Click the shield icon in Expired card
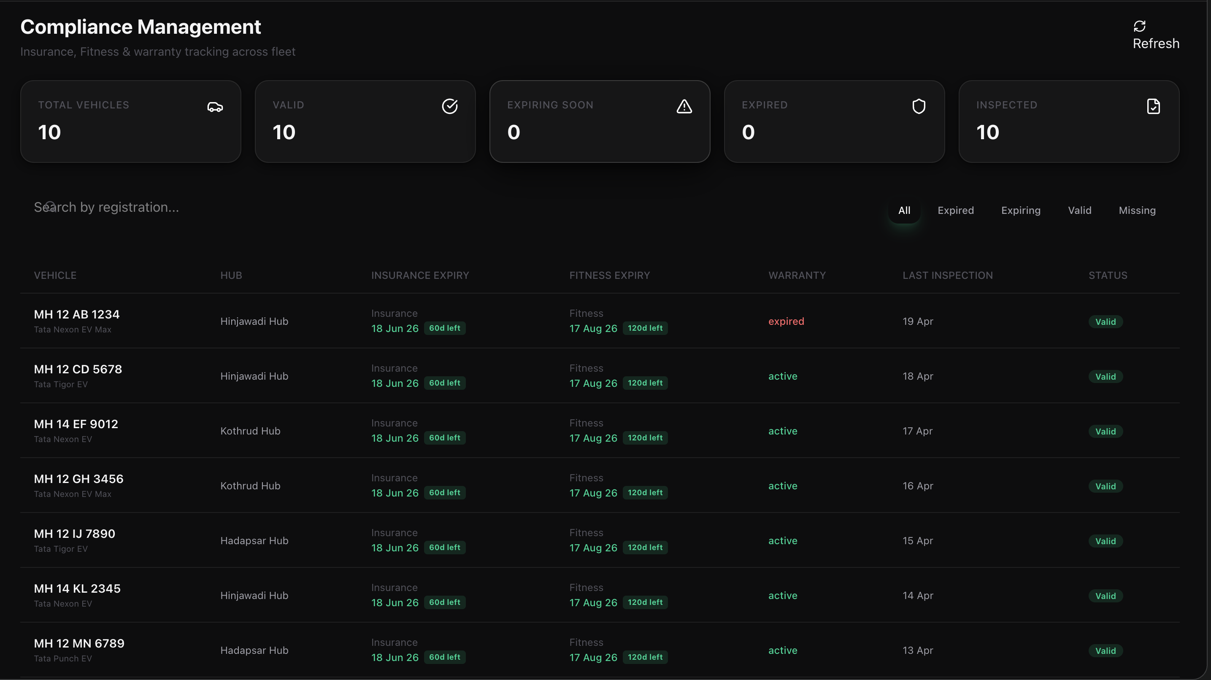 coord(919,107)
